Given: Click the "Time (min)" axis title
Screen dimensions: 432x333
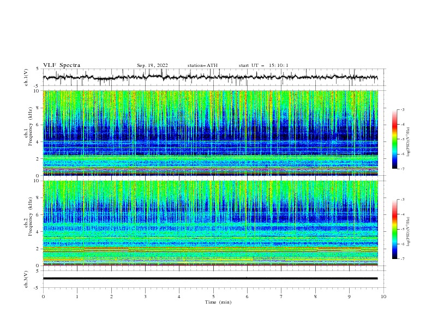Looking at the screenshot, I should tap(218, 302).
